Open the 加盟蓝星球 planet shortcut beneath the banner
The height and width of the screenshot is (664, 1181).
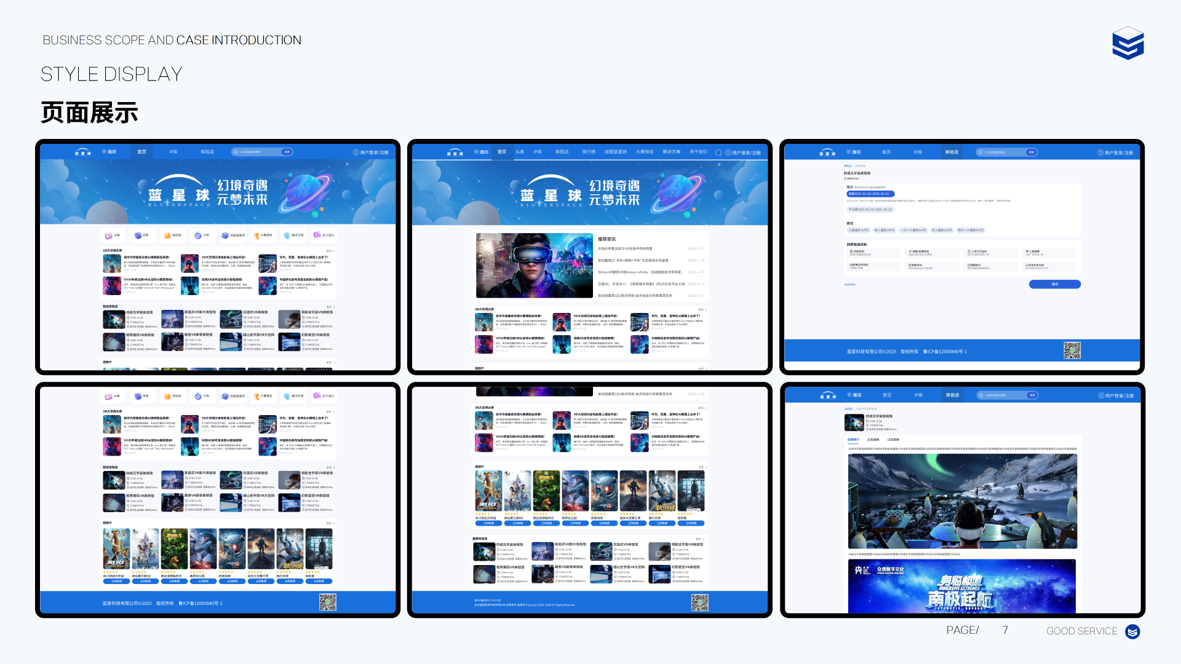(x=225, y=235)
